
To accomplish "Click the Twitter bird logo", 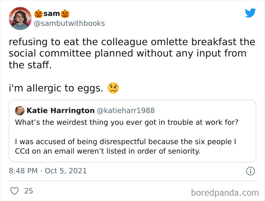I will [x=250, y=13].
